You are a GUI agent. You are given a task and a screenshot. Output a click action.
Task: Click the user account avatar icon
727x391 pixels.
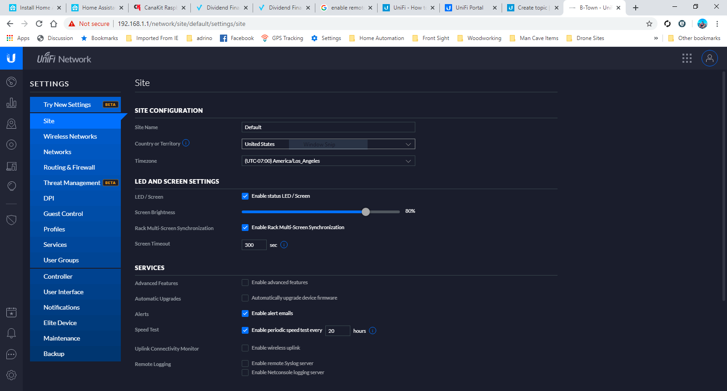pos(709,58)
